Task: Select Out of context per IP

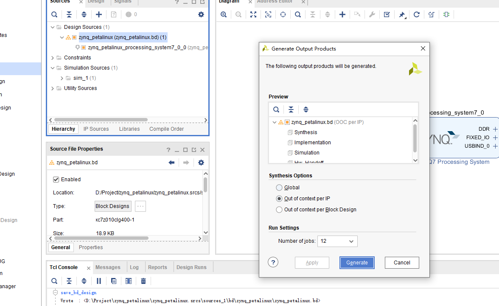Action: pos(279,198)
